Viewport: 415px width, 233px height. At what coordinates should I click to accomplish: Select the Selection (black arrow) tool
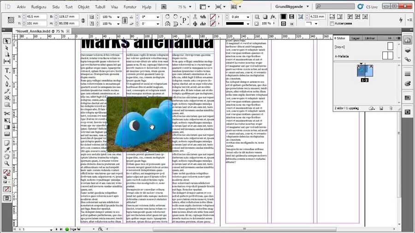7,41
